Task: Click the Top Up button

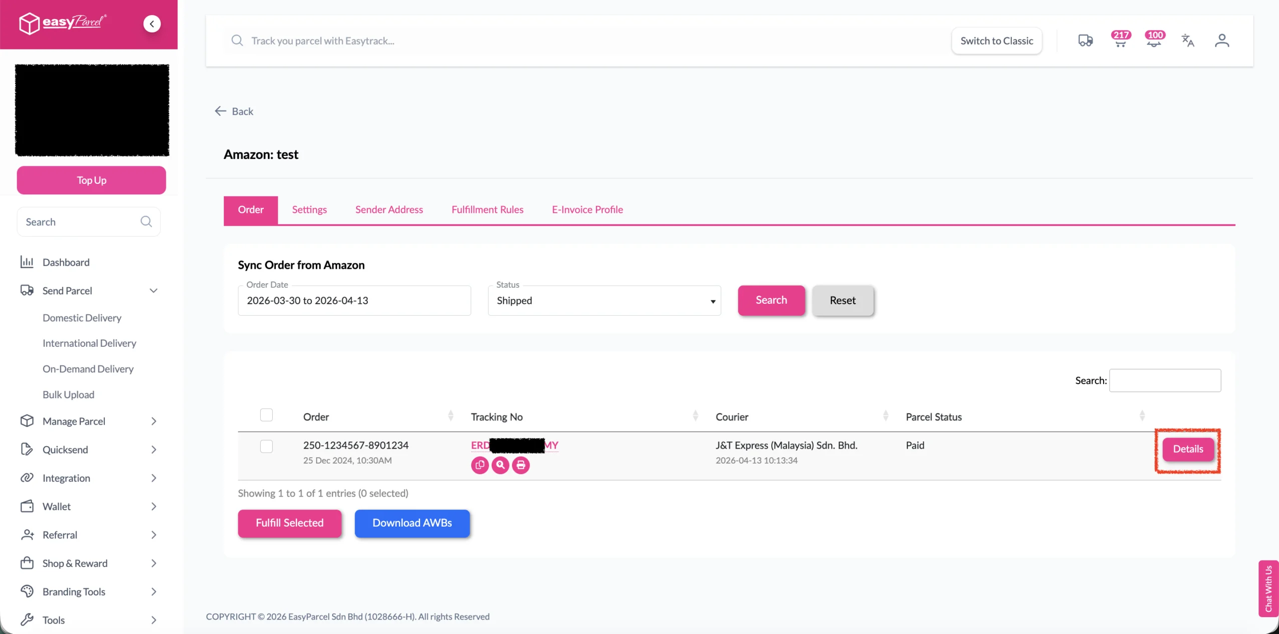Action: pos(91,180)
